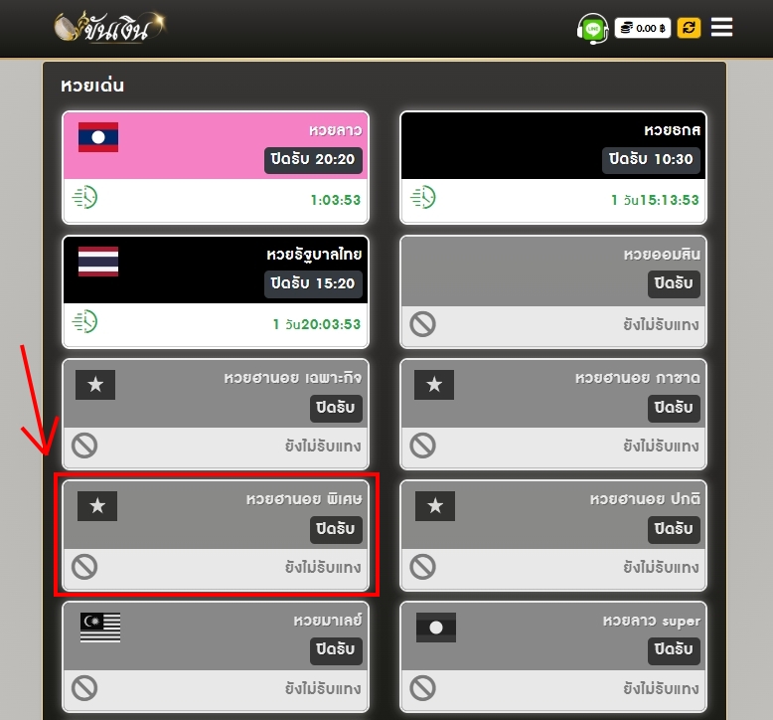Click the หวยเด่น section heading
Image resolution: width=773 pixels, height=720 pixels.
(92, 86)
